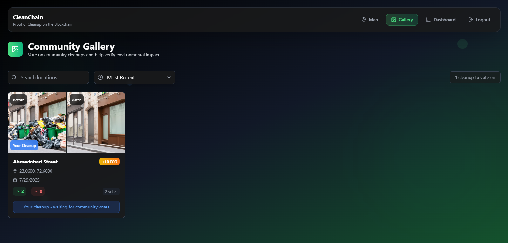This screenshot has width=508, height=243.
Task: Go to the Dashboard page
Action: click(441, 20)
